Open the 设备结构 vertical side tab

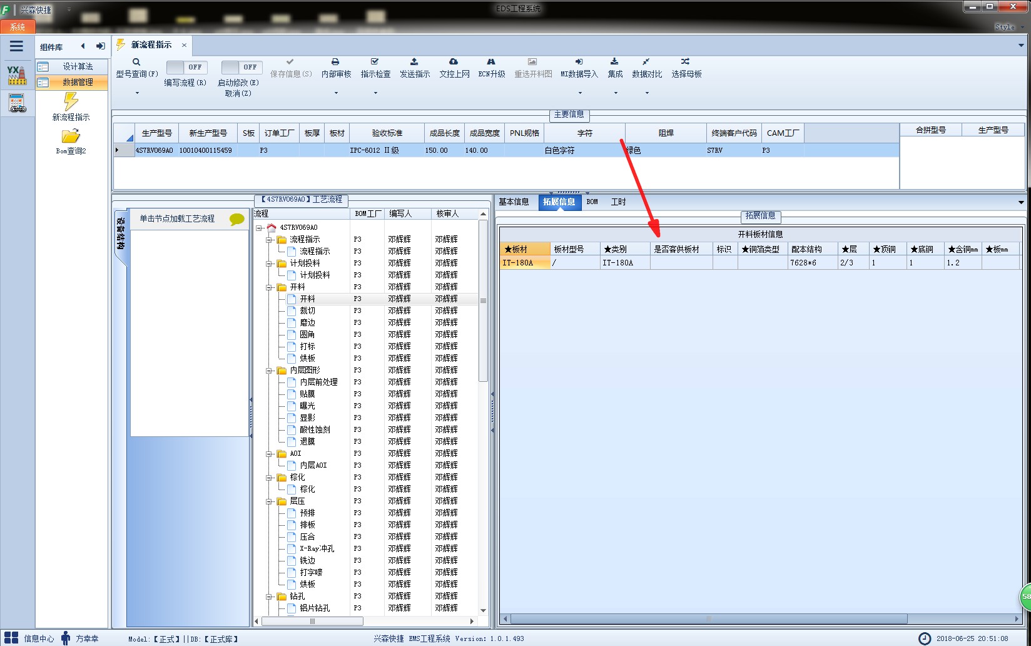pos(121,233)
